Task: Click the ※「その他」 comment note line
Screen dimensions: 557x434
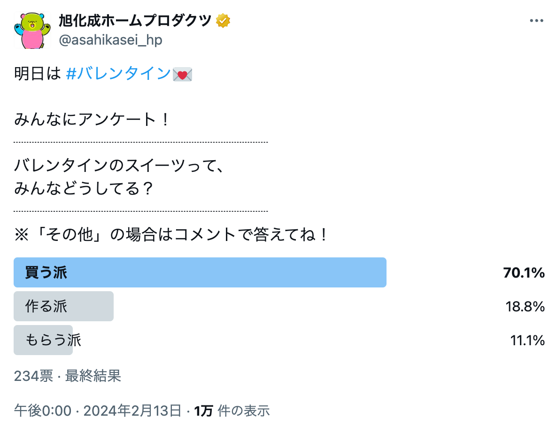Action: (x=171, y=234)
